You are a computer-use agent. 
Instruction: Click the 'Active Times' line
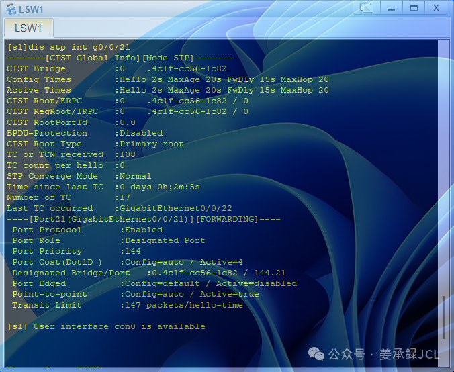(x=168, y=90)
